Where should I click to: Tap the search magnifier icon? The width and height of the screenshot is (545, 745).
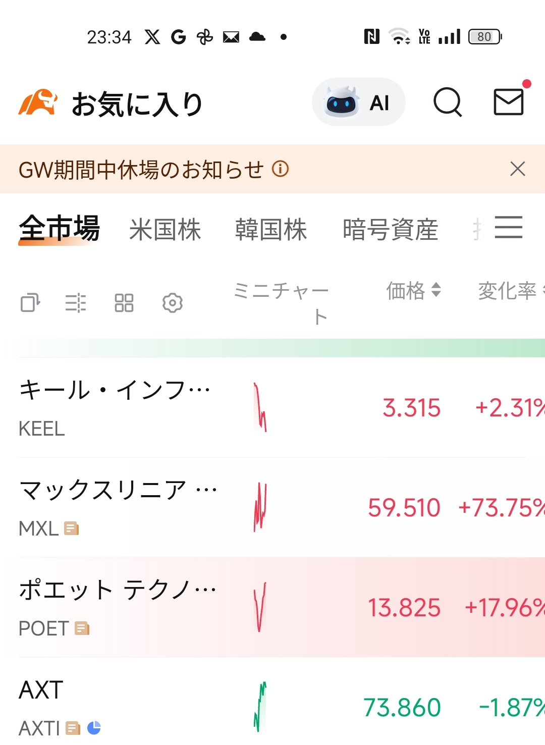coord(448,102)
